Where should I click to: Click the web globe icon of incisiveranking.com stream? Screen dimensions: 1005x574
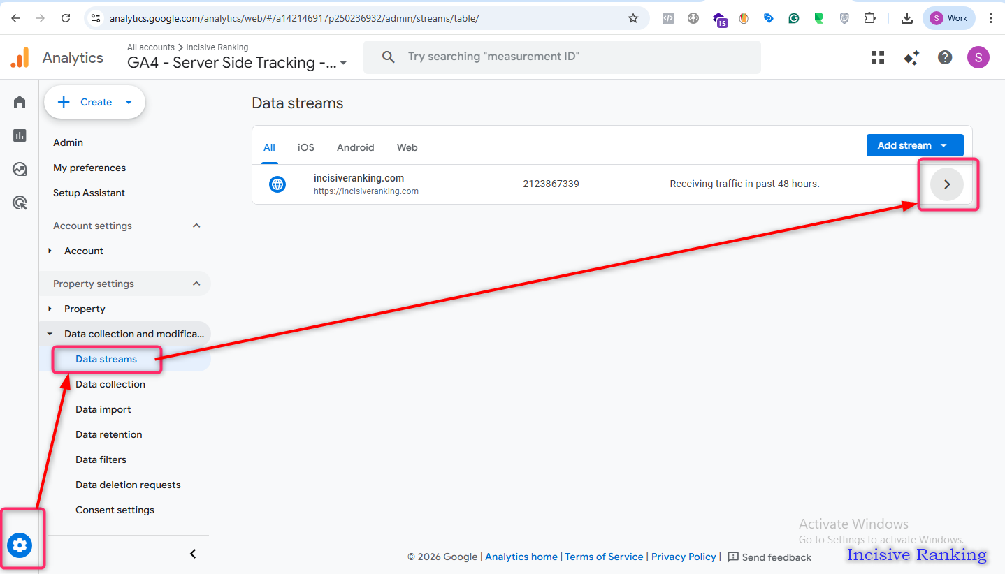point(277,184)
